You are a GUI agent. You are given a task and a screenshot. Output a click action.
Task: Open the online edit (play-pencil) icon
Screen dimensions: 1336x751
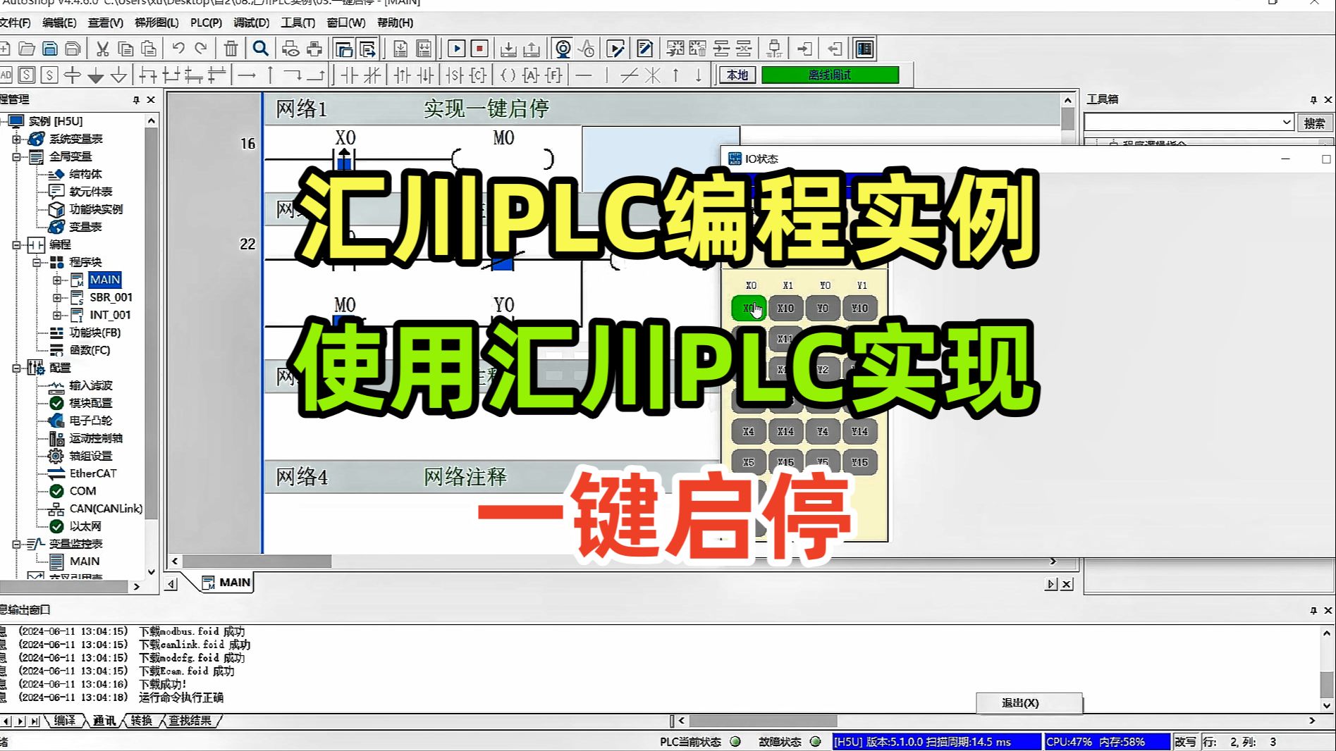pos(615,49)
